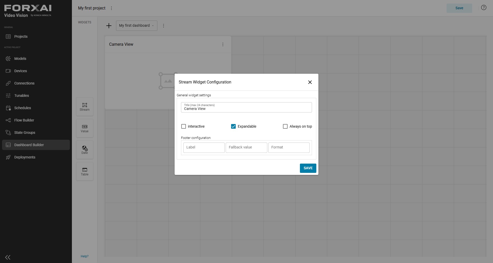The height and width of the screenshot is (263, 493).
Task: Open Dashboard Builder icon
Action: [x=8, y=145]
